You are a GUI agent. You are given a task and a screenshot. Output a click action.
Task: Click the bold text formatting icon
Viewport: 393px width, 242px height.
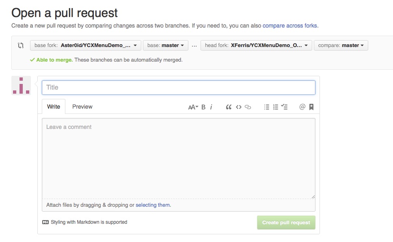pyautogui.click(x=203, y=107)
